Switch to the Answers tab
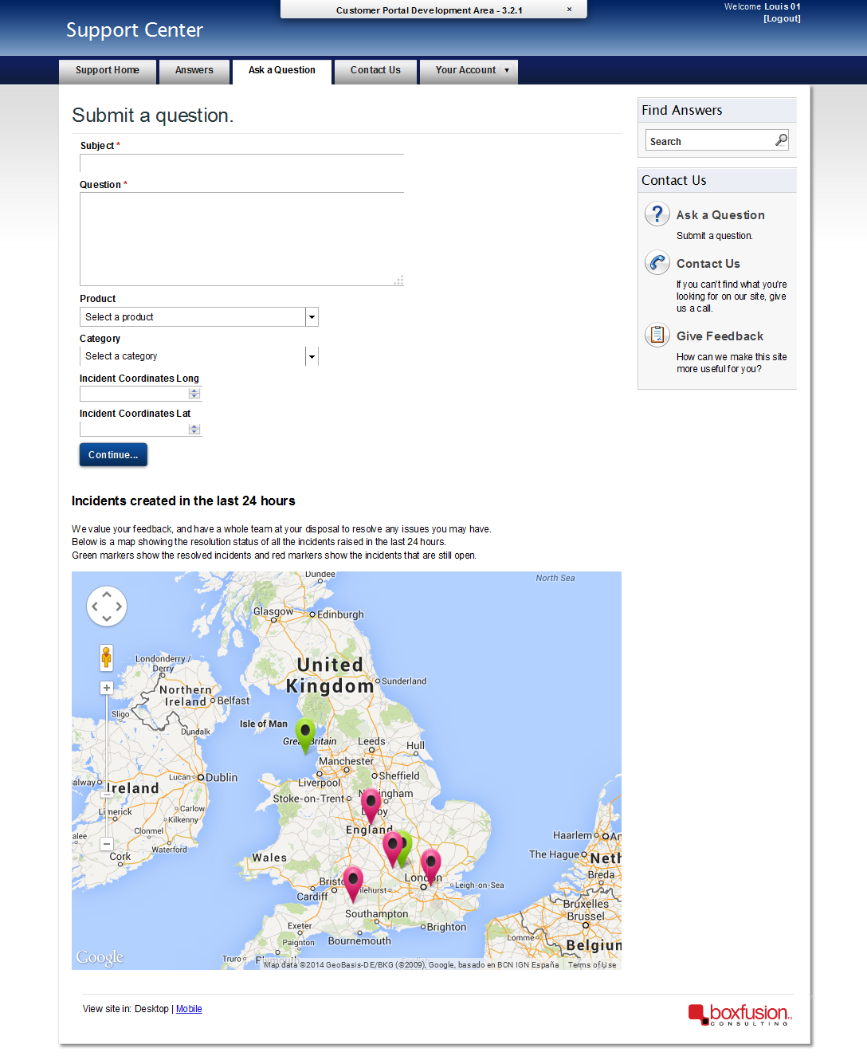 point(194,71)
